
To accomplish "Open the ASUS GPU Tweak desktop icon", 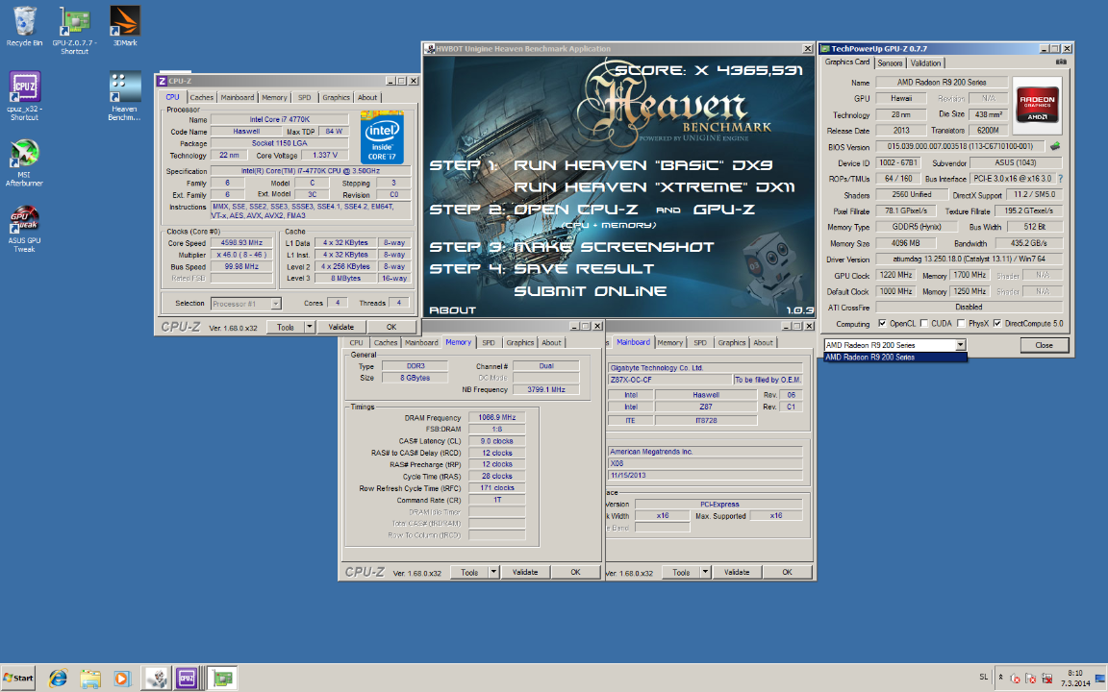I will [24, 229].
